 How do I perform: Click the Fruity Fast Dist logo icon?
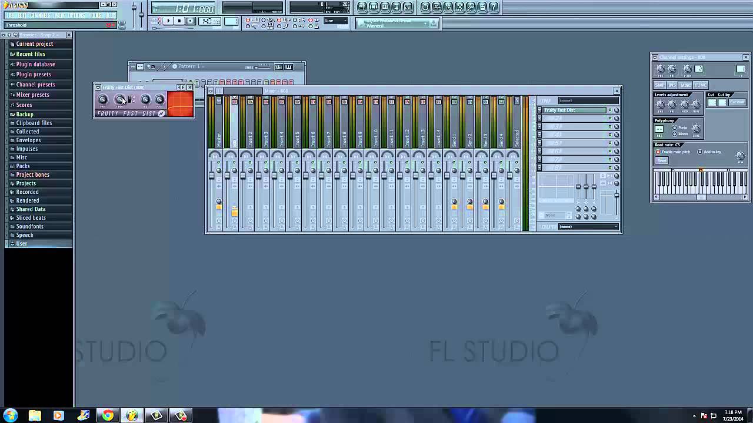[161, 113]
